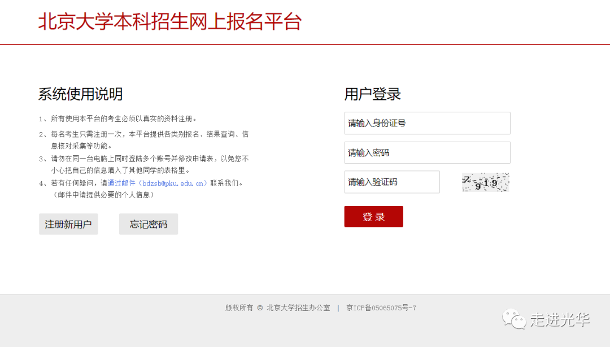The image size is (610, 347).
Task: Open the bdzsb@pku.edu.cn email link
Action: coord(158,183)
